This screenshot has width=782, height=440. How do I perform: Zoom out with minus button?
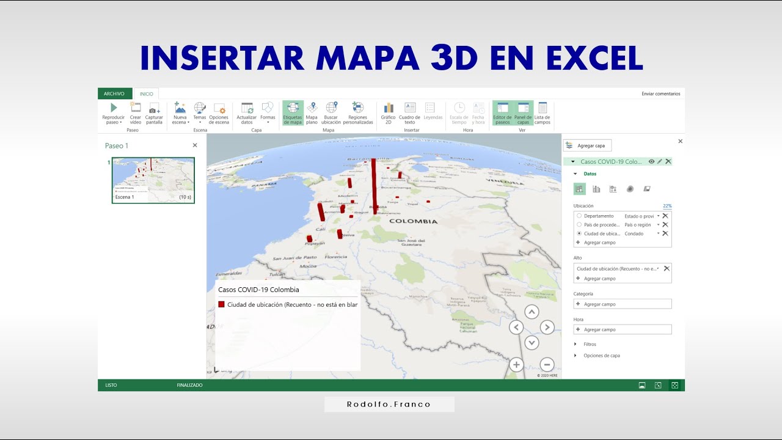(x=547, y=365)
